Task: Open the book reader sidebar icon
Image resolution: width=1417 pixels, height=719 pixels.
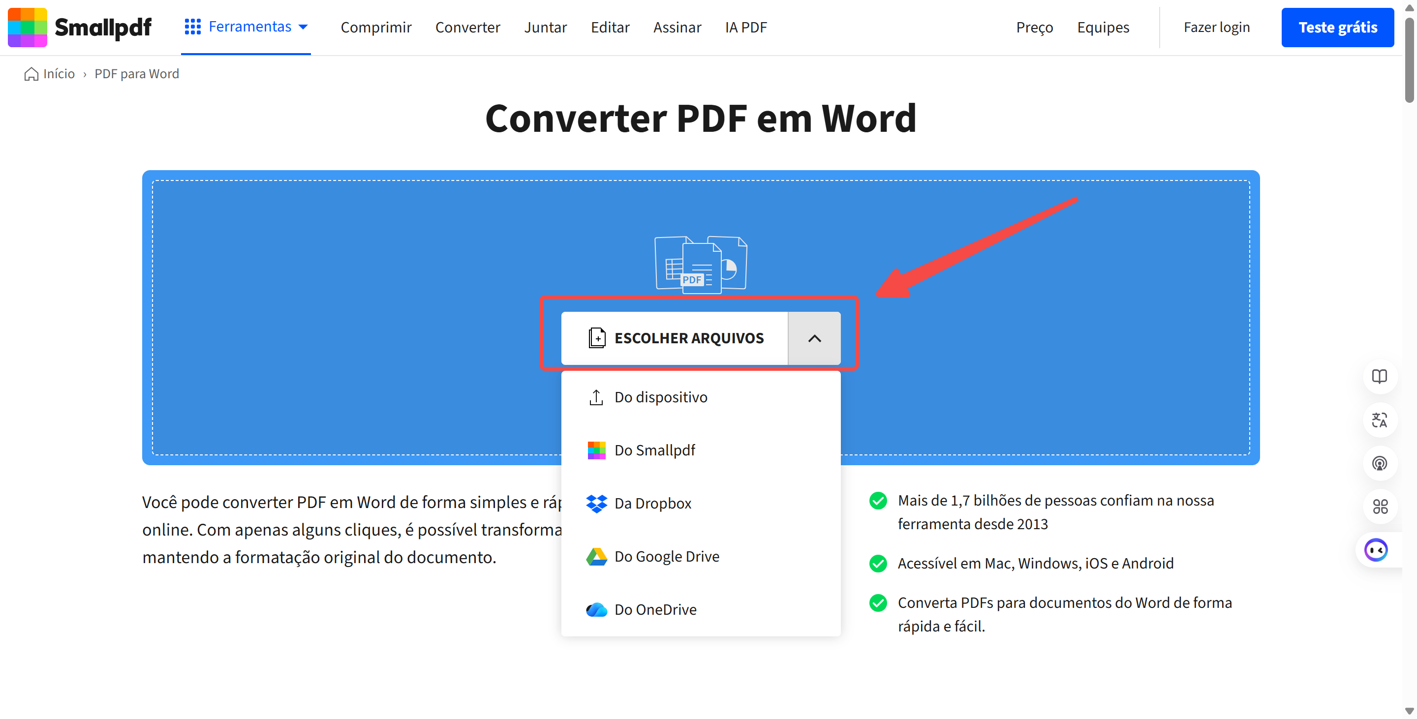Action: pyautogui.click(x=1379, y=377)
